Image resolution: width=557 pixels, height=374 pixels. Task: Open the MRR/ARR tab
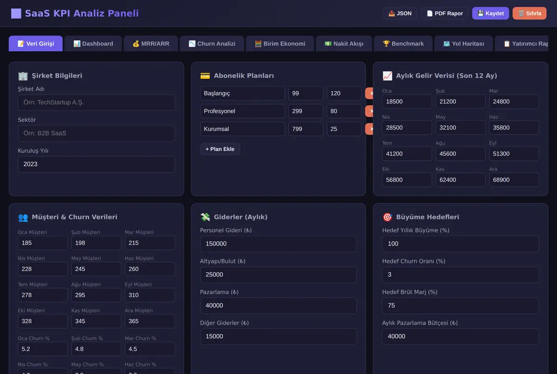tap(151, 44)
